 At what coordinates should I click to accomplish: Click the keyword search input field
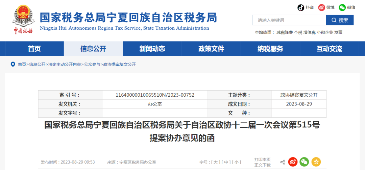click(289, 20)
